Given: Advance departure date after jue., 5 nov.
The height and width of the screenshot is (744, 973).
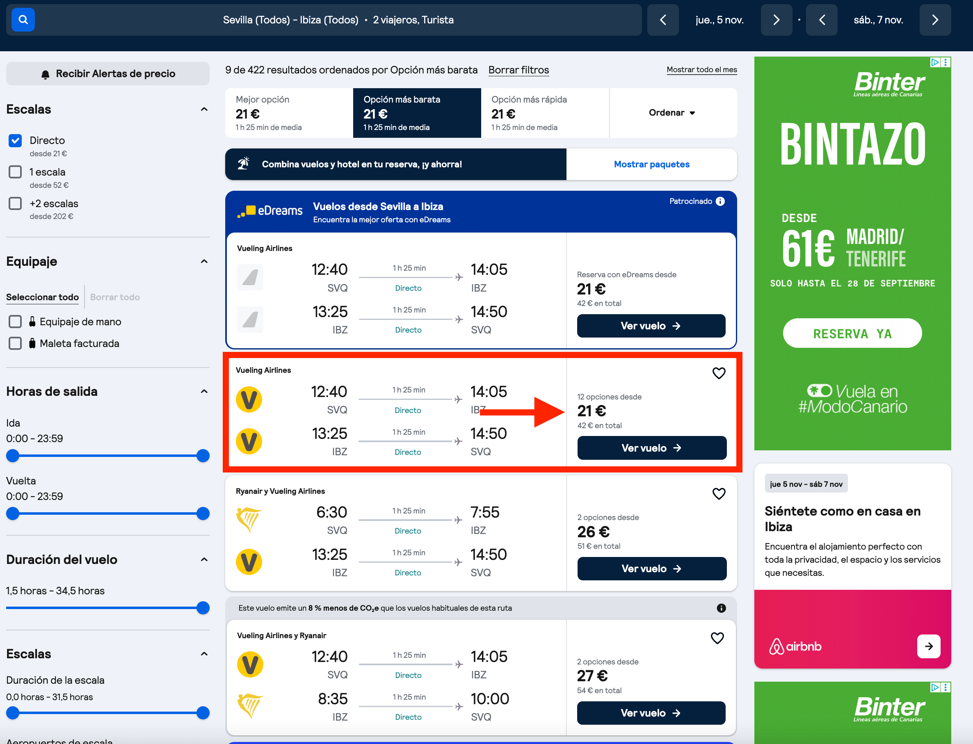Looking at the screenshot, I should [x=776, y=20].
